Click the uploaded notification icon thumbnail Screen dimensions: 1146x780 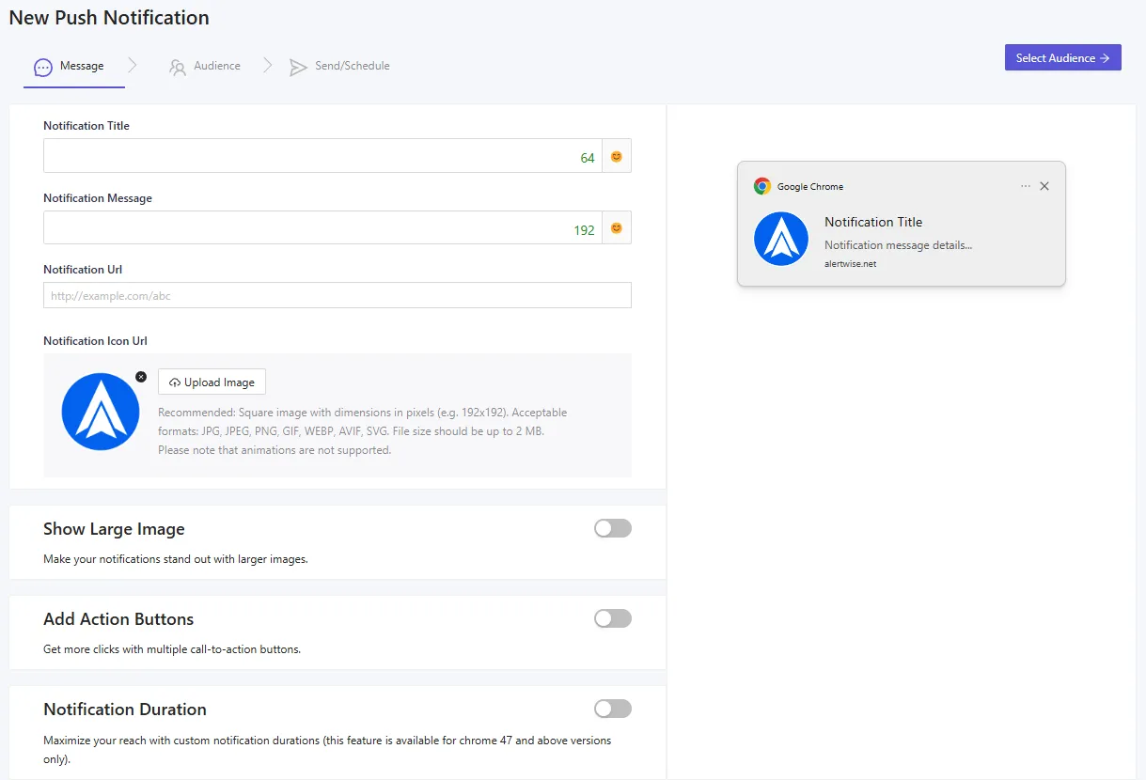click(101, 412)
